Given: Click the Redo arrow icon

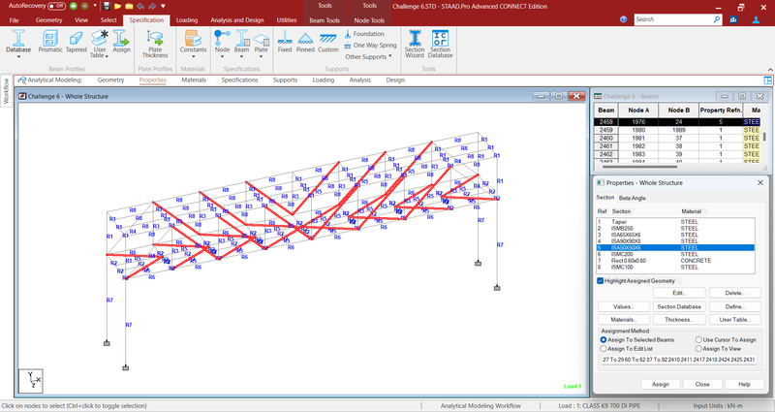Looking at the screenshot, I should click(x=151, y=7).
